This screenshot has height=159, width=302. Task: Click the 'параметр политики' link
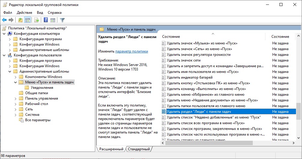pyautogui.click(x=131, y=51)
